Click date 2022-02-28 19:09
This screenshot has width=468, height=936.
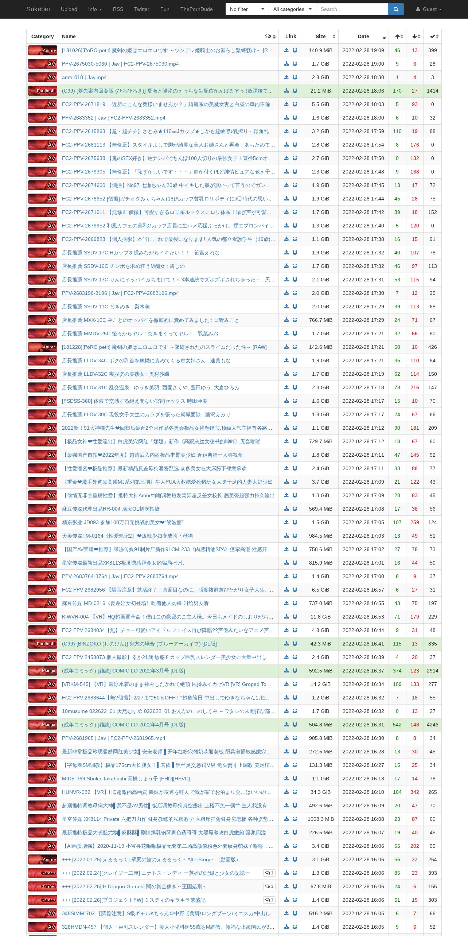pyautogui.click(x=363, y=50)
